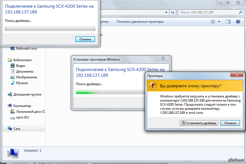Open the Изображения library
Screen dimensions: 246x164
click(x=26, y=77)
